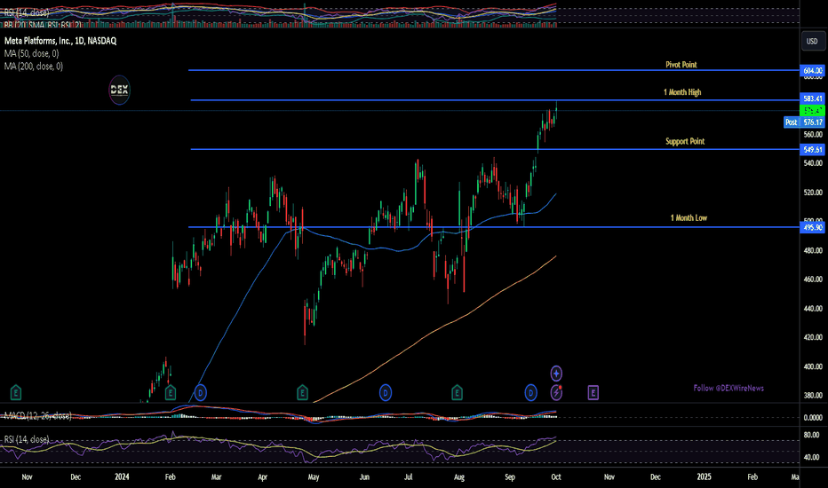Click the Meta Platforms, Inc. symbol title
828x488 pixels.
click(60, 41)
